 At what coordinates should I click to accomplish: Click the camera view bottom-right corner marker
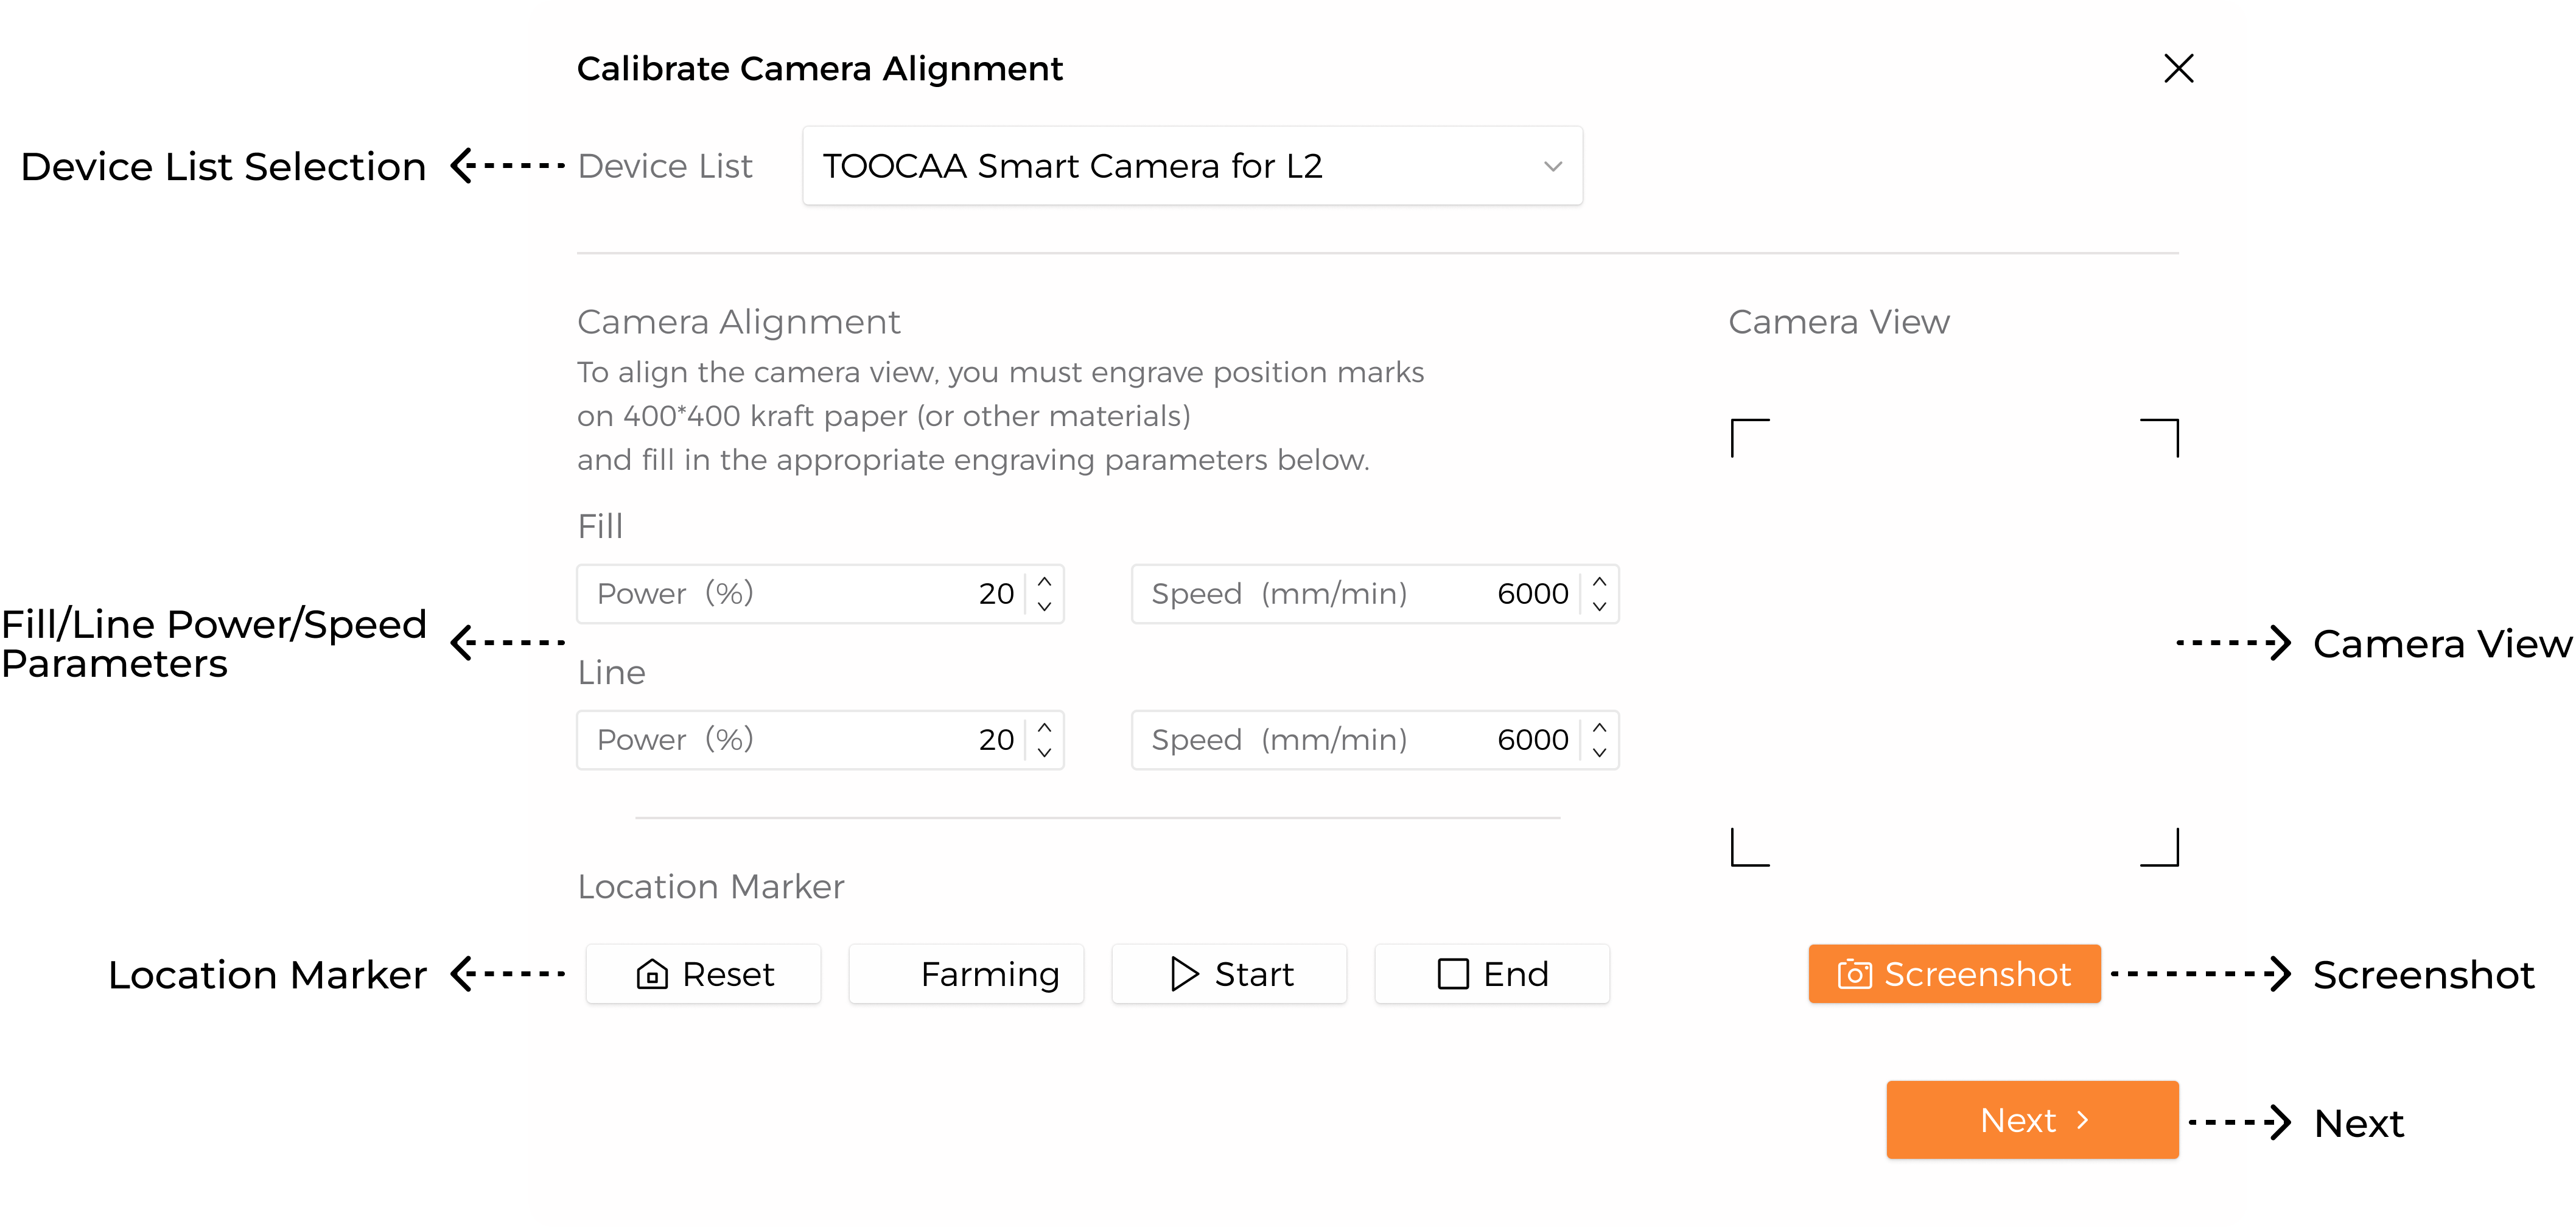(x=2158, y=849)
